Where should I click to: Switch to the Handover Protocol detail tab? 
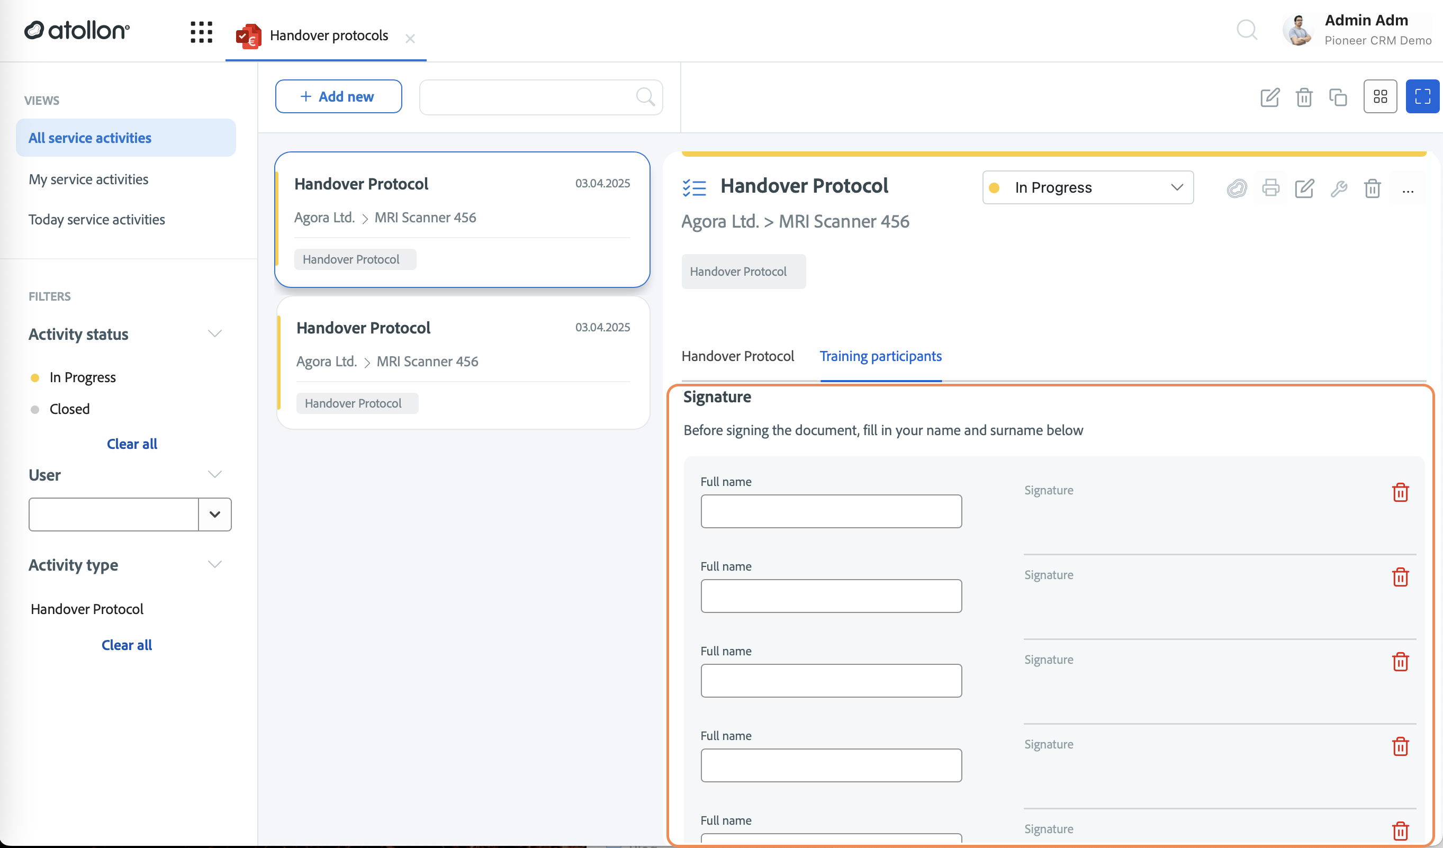737,356
